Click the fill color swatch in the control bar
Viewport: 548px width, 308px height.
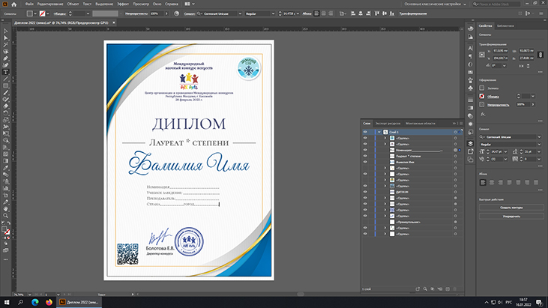coord(29,13)
